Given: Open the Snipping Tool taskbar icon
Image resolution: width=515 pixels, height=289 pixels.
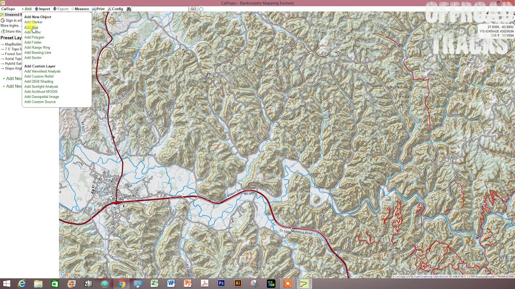Looking at the screenshot, I should [254, 284].
